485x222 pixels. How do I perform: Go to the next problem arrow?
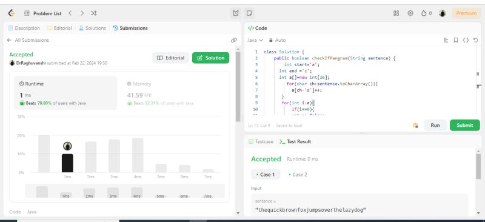[x=82, y=13]
